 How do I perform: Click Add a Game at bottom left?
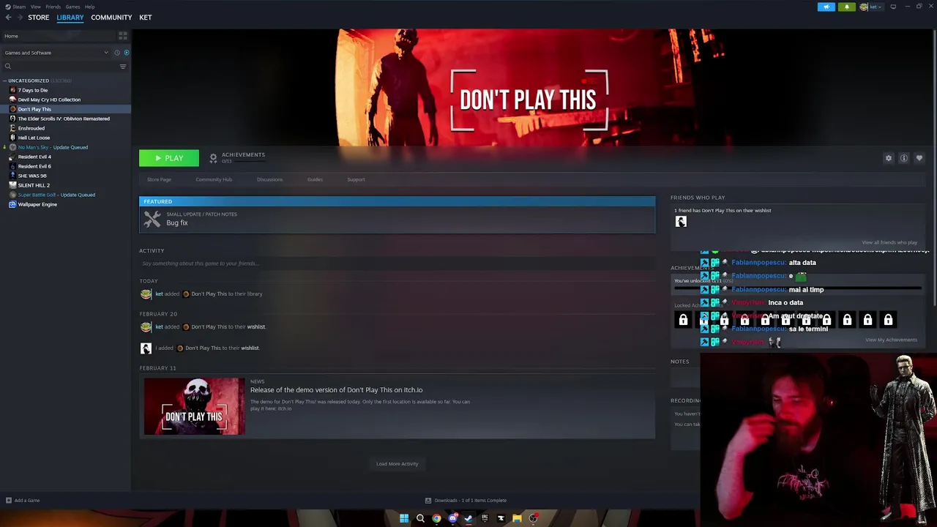23,501
